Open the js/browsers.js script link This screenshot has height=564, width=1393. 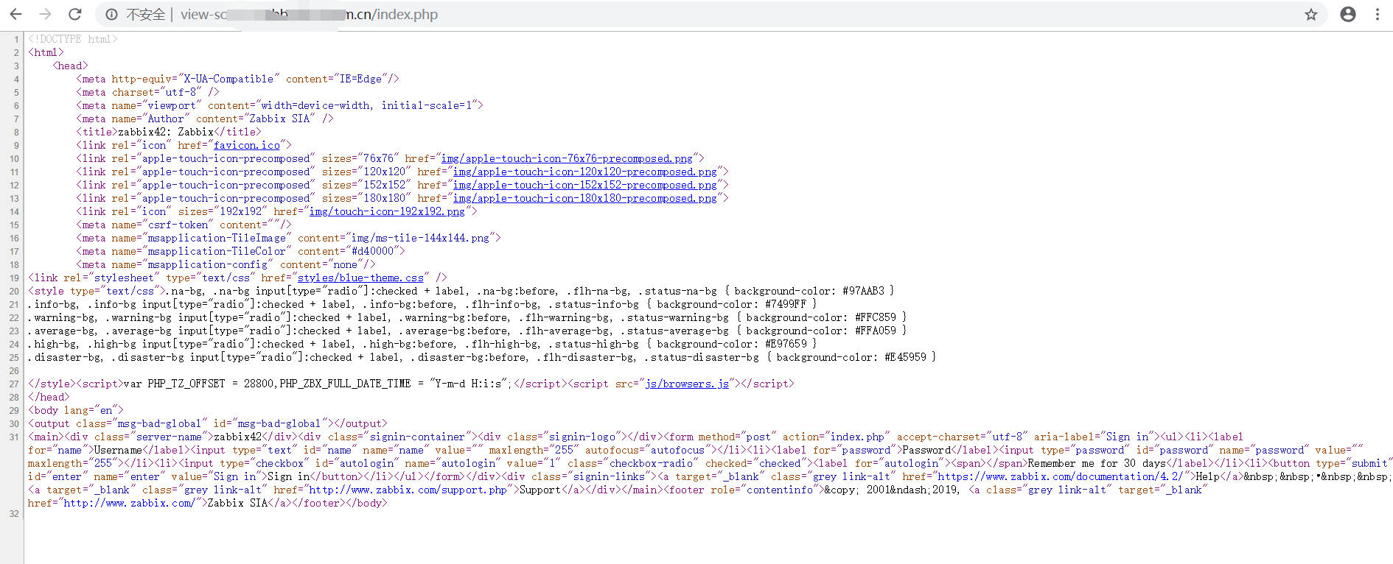(x=686, y=384)
